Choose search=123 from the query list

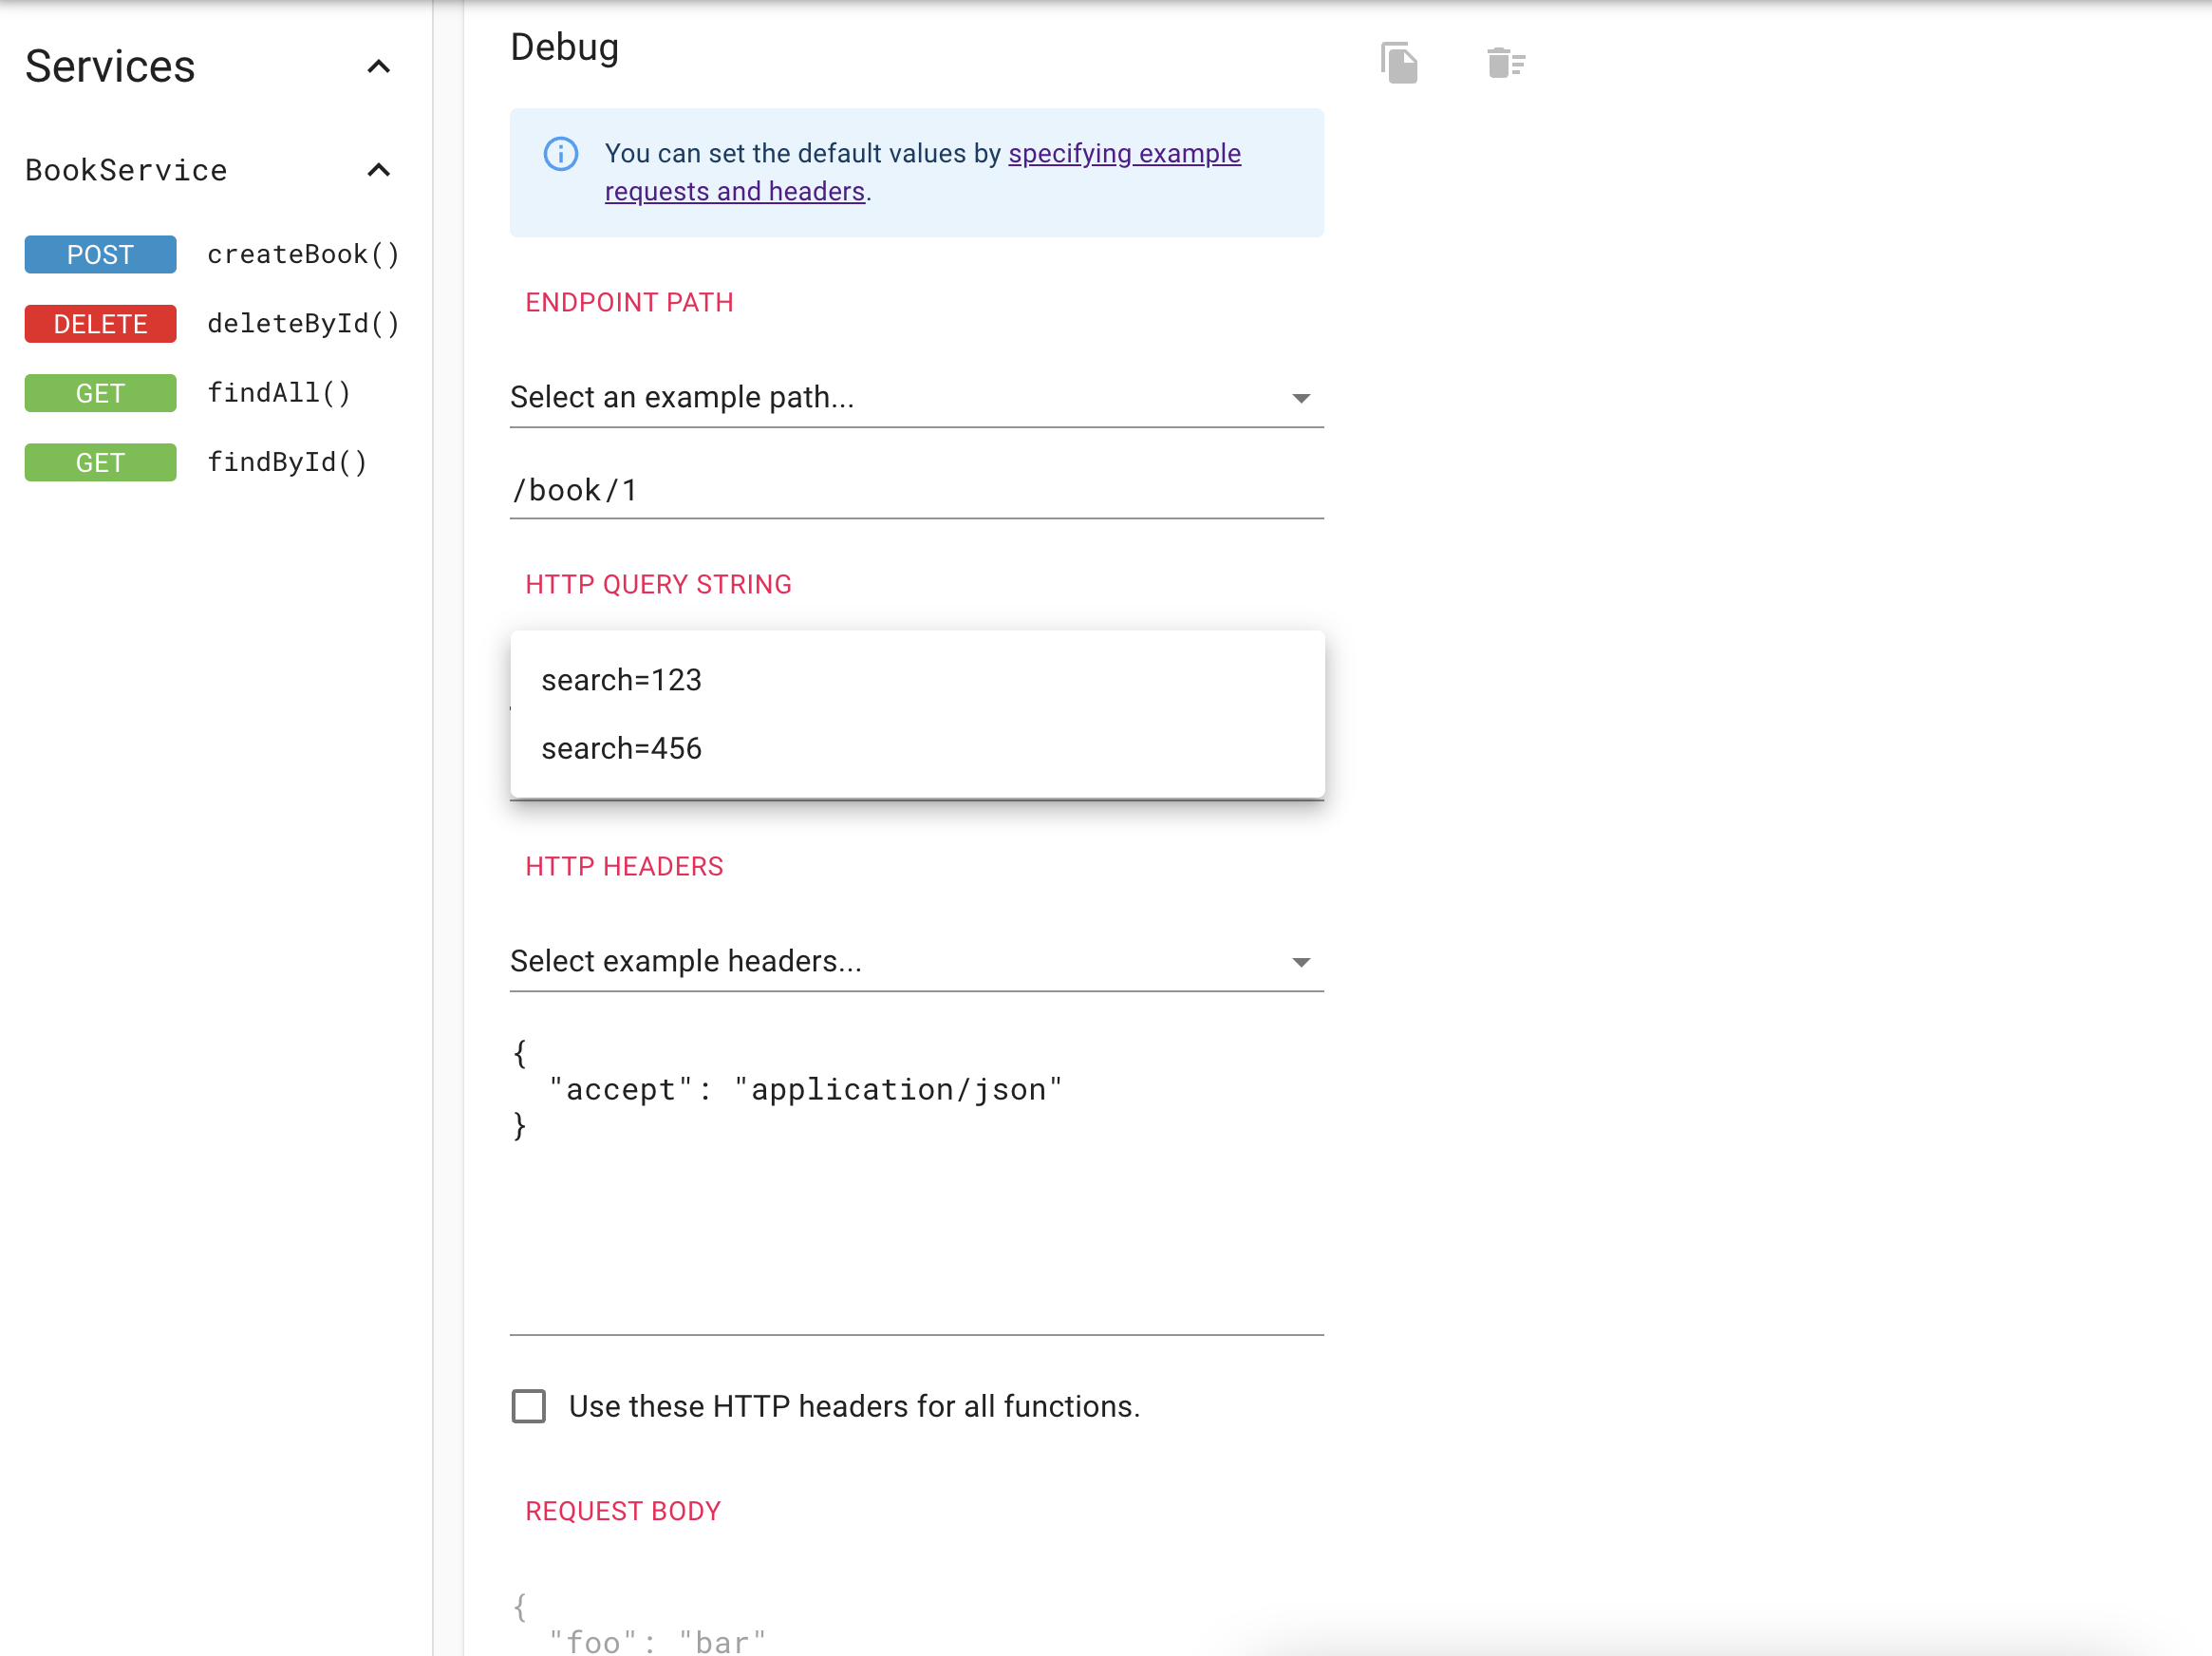(621, 680)
